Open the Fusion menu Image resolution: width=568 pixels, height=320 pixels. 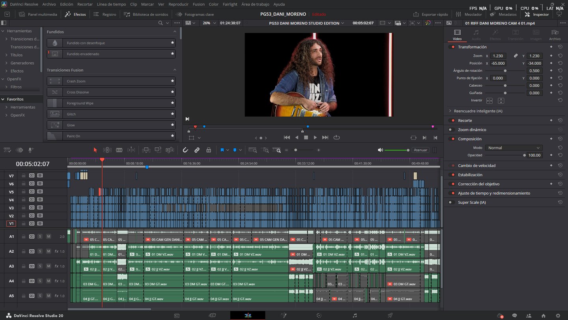pyautogui.click(x=198, y=4)
